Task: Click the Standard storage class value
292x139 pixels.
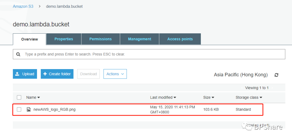Action: pyautogui.click(x=243, y=109)
